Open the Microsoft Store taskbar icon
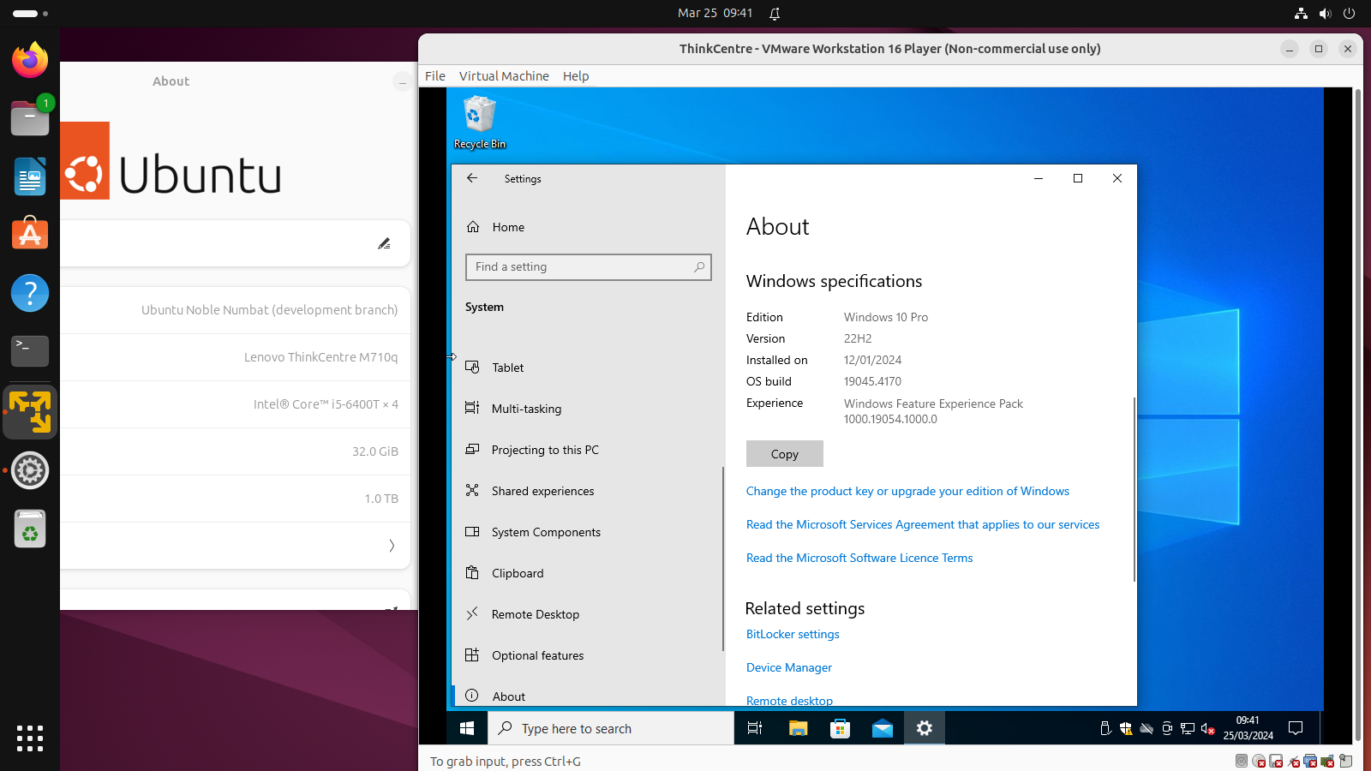Viewport: 1371px width, 771px height. (x=840, y=728)
